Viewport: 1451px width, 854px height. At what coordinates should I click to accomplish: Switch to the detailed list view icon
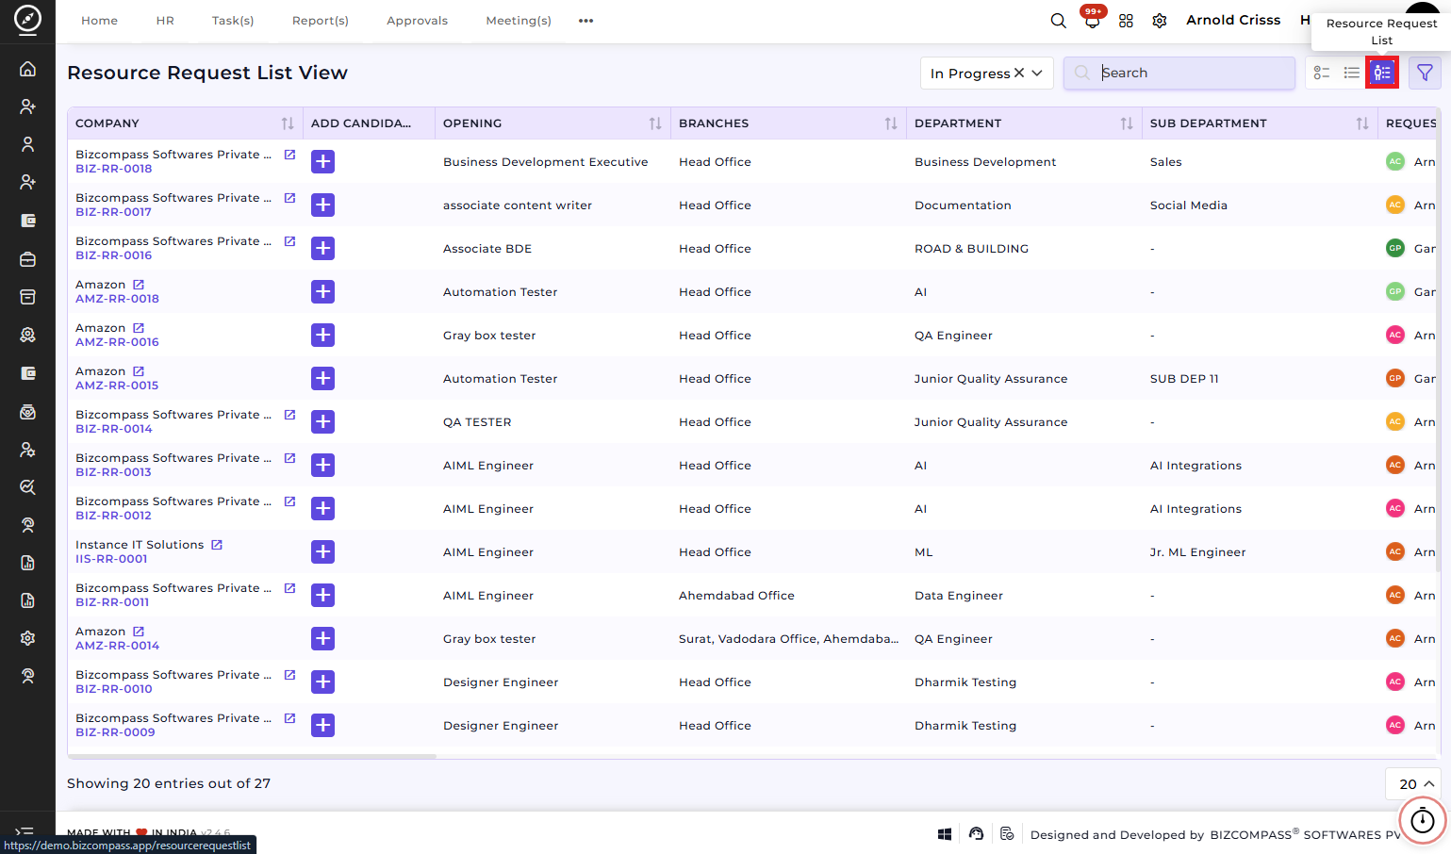(1322, 73)
